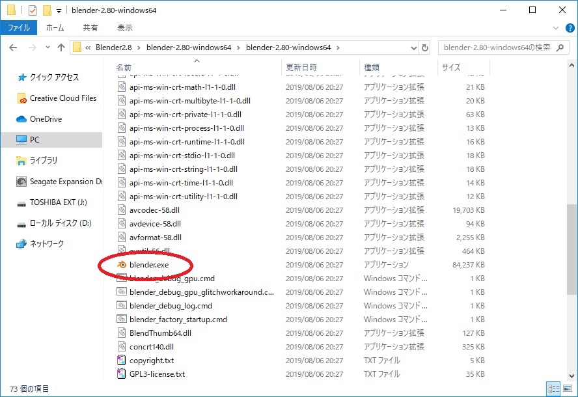Viewport: 578px width, 397px height.
Task: Click scrollbar up arrow in file list
Action: 571,65
